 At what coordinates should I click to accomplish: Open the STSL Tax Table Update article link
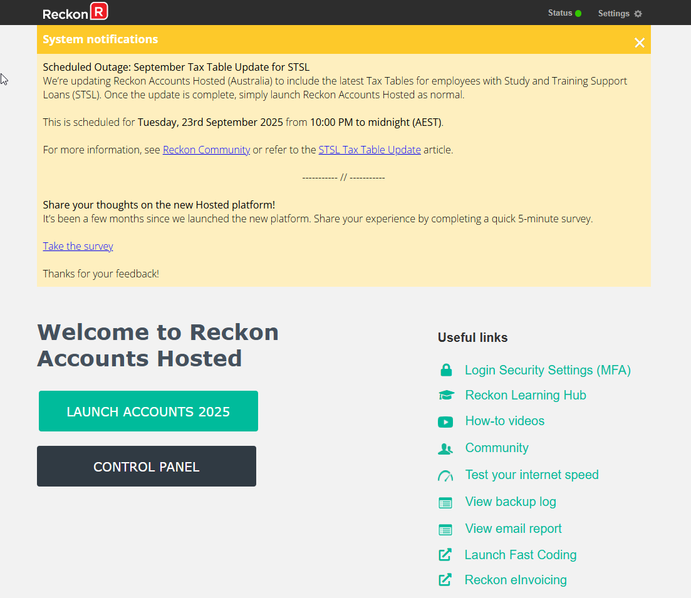tap(370, 150)
